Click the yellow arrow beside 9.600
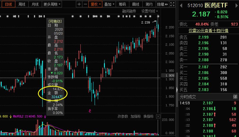The width and height of the screenshot is (239, 137). coord(11,117)
